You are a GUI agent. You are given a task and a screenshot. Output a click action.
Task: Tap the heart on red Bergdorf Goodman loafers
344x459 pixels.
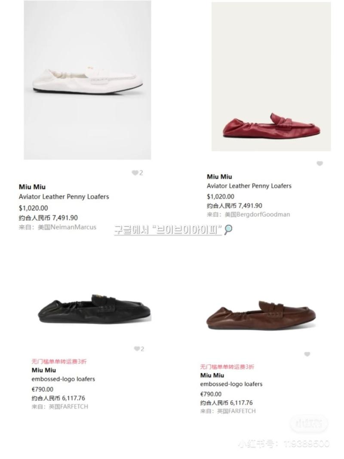pyautogui.click(x=320, y=163)
